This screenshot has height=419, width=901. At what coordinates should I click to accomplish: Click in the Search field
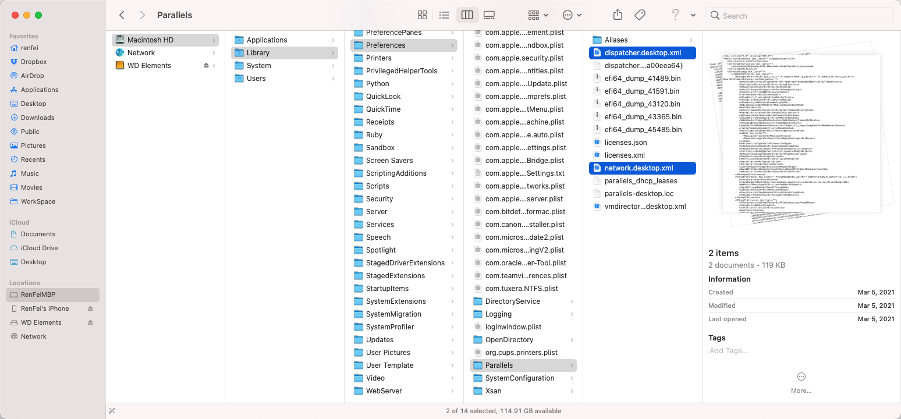coord(799,16)
